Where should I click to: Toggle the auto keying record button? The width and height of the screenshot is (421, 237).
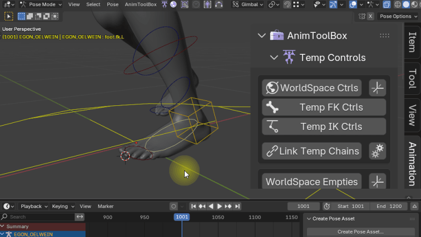(x=174, y=206)
